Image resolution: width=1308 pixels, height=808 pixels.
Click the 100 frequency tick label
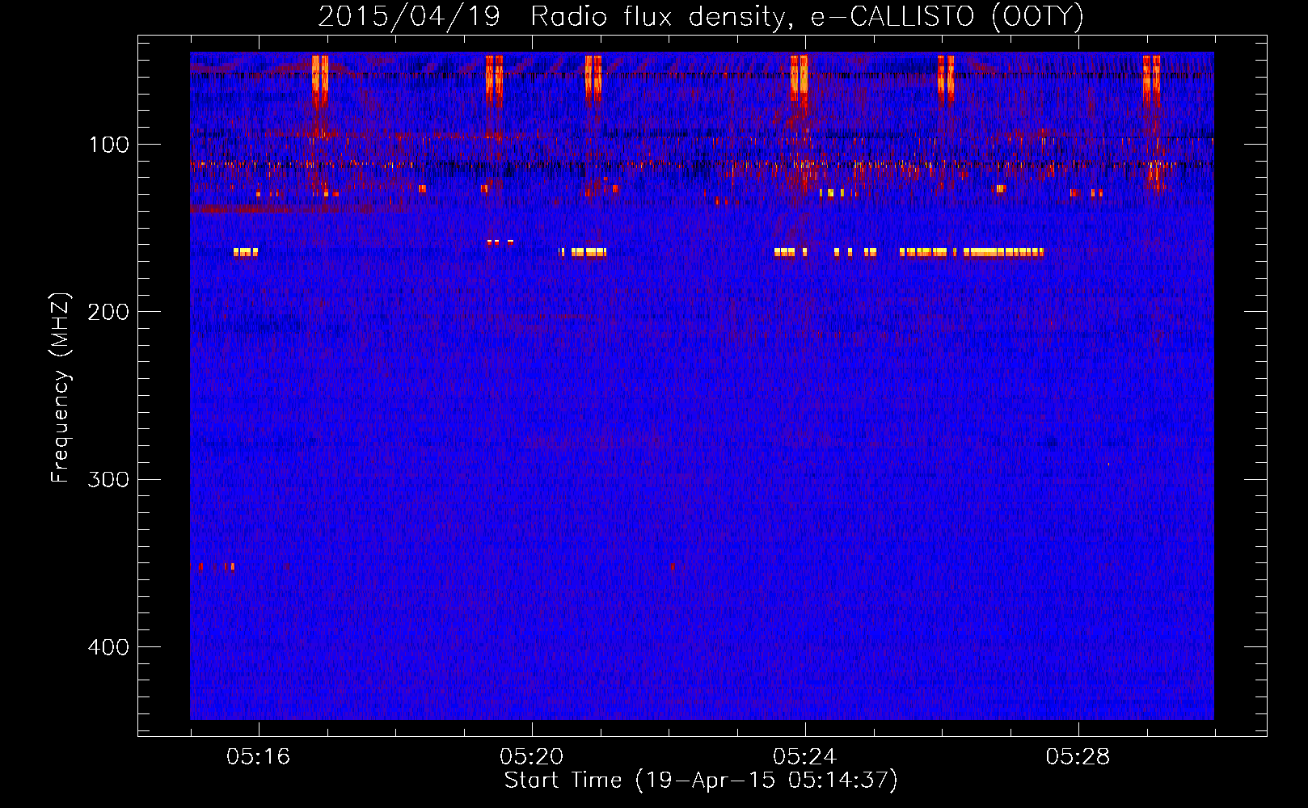(x=109, y=145)
